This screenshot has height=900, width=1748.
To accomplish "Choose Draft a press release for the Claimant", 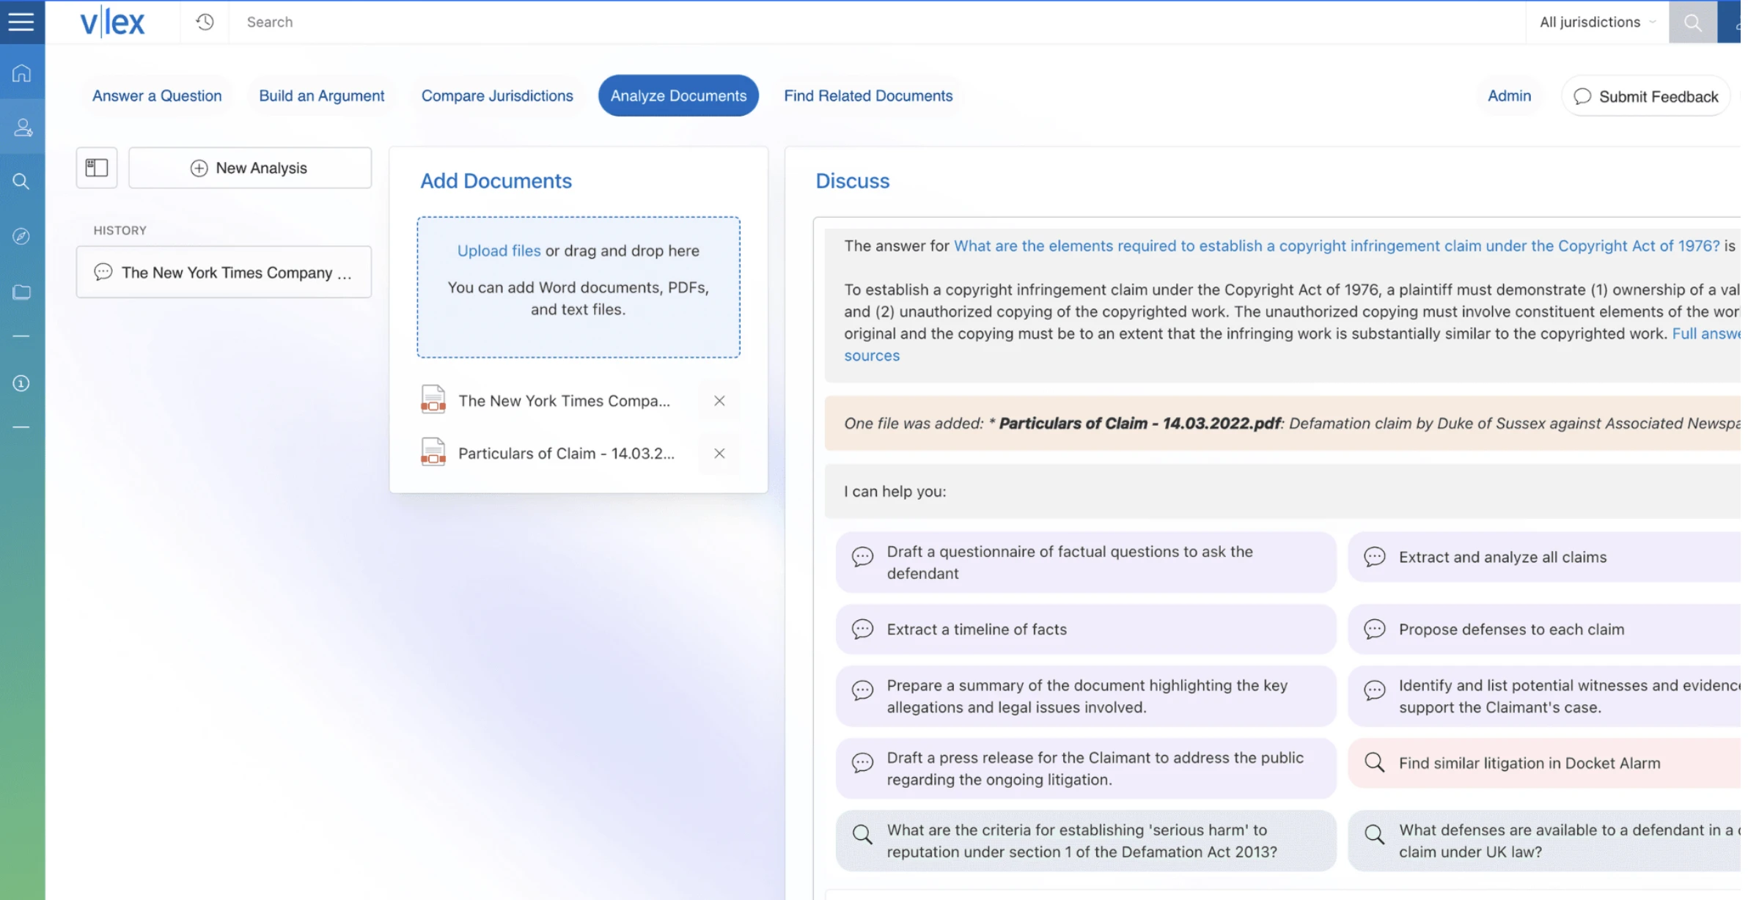I will coord(1086,768).
